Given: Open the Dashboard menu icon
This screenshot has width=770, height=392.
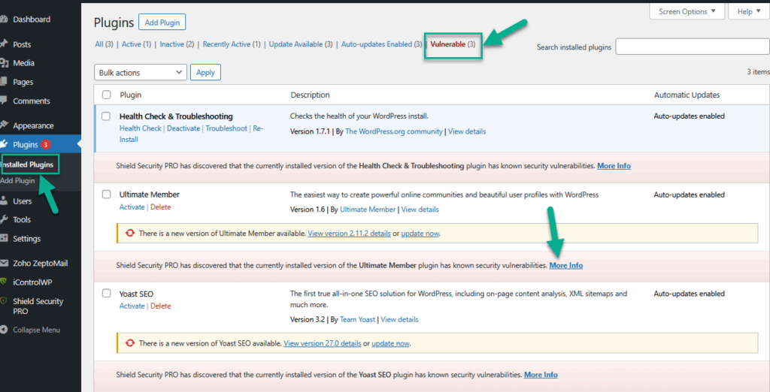Looking at the screenshot, I should pos(4,20).
